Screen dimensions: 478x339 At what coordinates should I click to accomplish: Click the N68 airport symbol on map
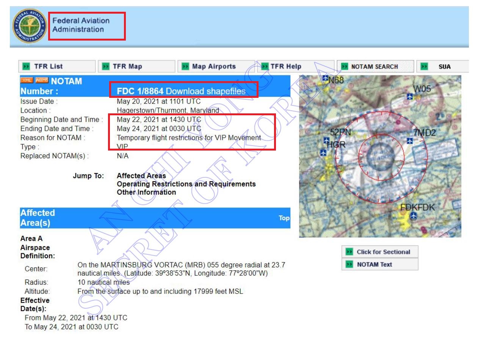click(x=325, y=78)
